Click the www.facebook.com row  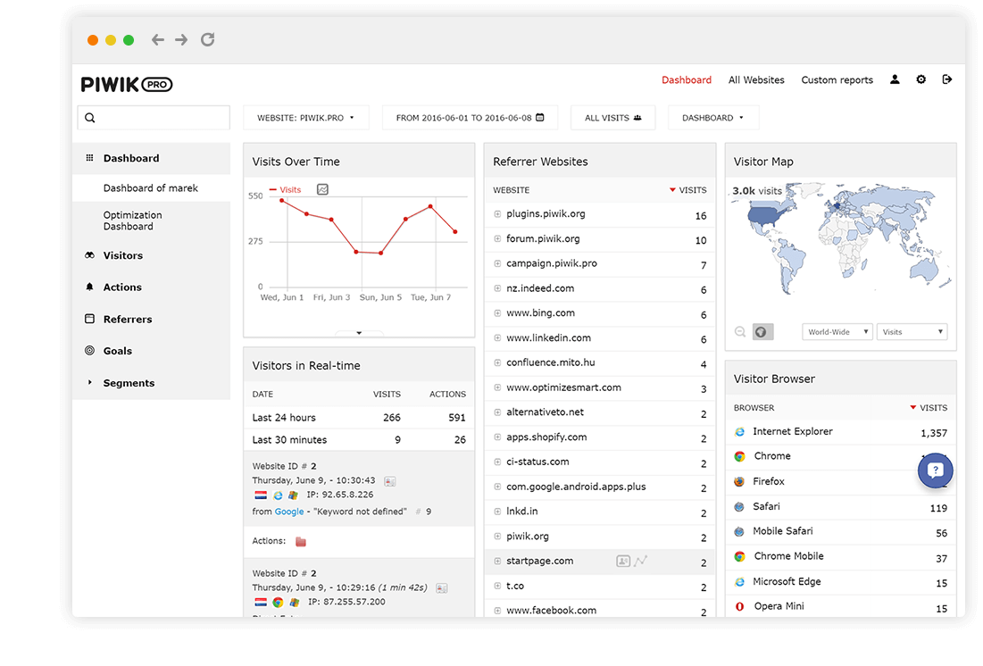(600, 610)
